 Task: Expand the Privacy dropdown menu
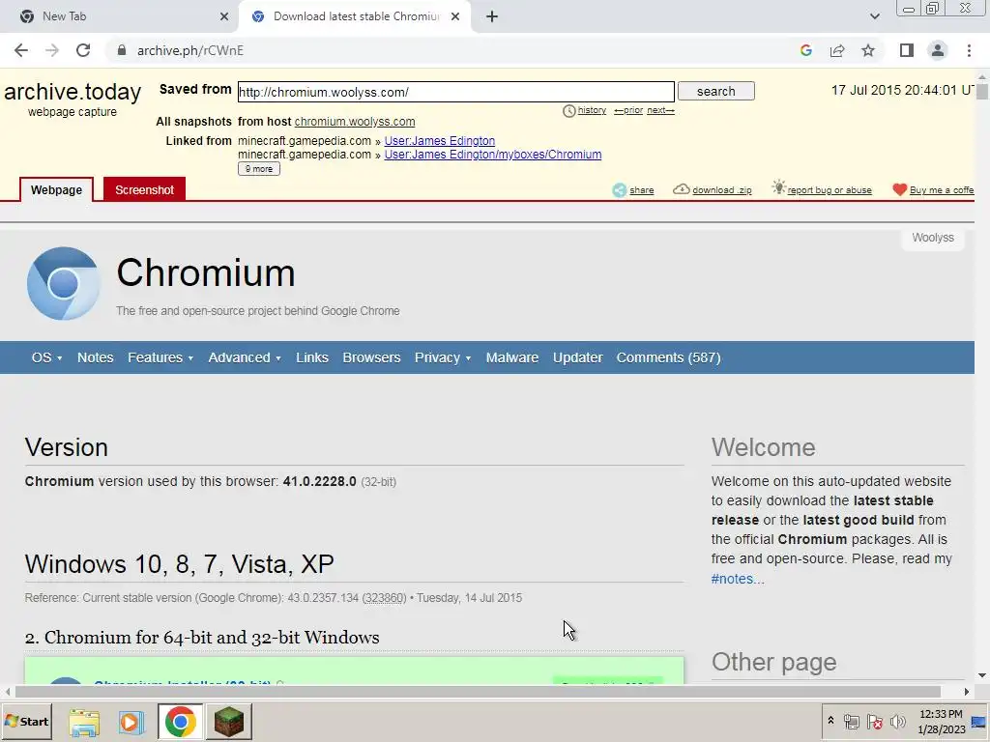coord(443,357)
